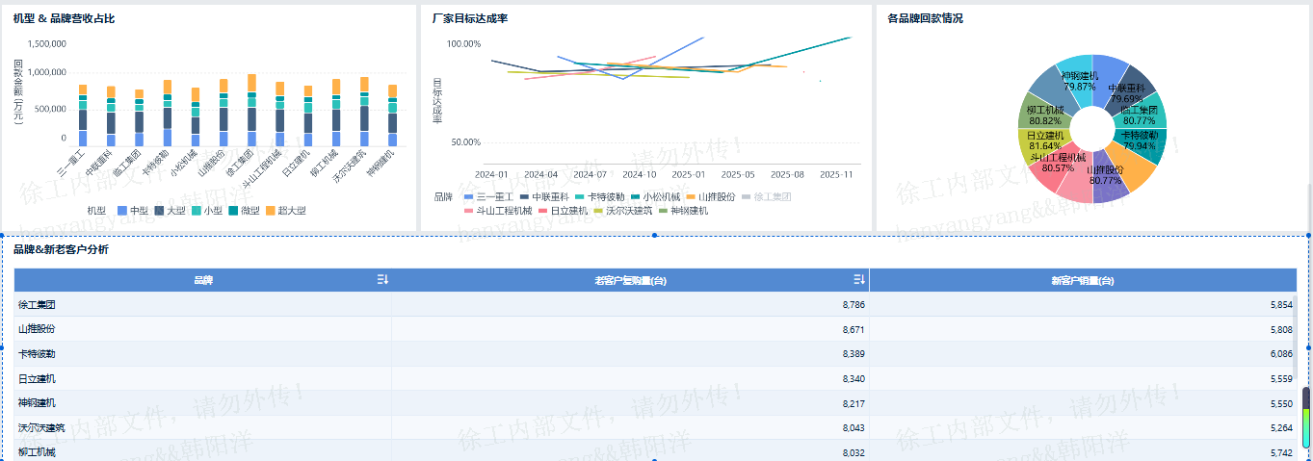
Task: Toggle 三一重工 line in the 品牌 legend
Action: pos(487,196)
